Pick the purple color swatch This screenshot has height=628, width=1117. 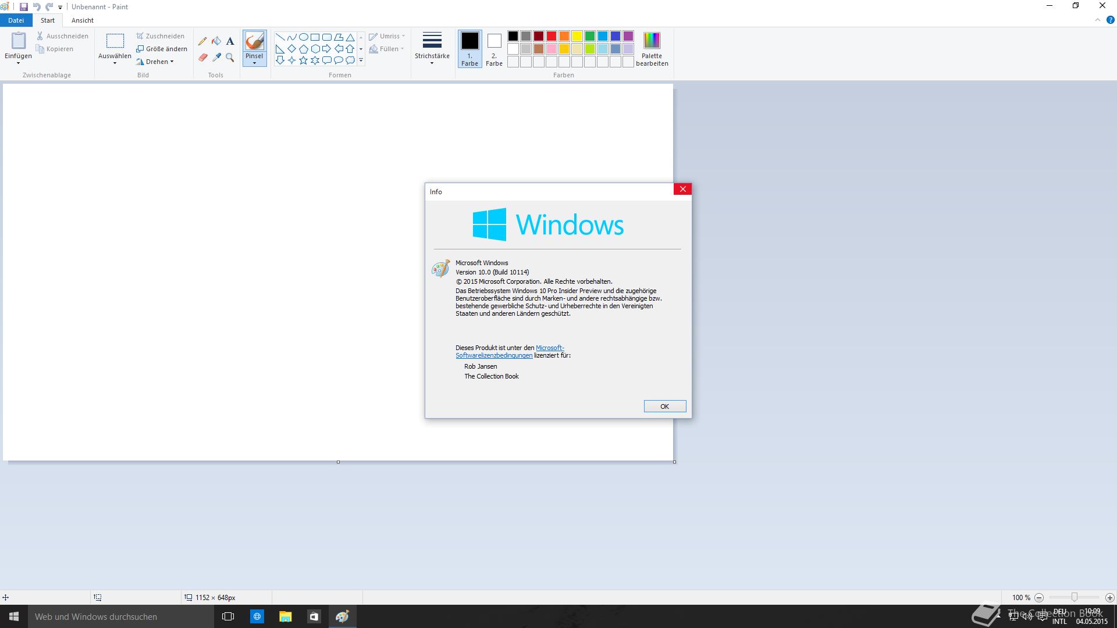628,36
